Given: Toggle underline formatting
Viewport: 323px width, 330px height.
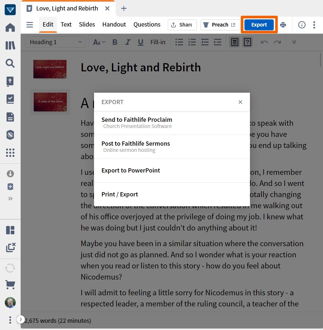Looking at the screenshot, I should point(141,42).
